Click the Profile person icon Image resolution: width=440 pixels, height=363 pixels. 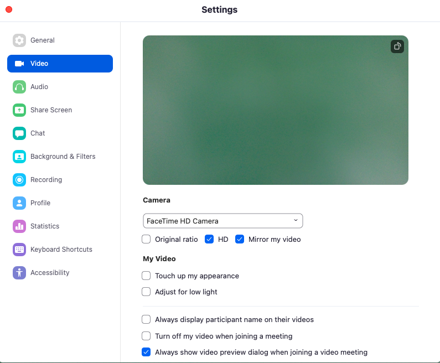click(19, 203)
